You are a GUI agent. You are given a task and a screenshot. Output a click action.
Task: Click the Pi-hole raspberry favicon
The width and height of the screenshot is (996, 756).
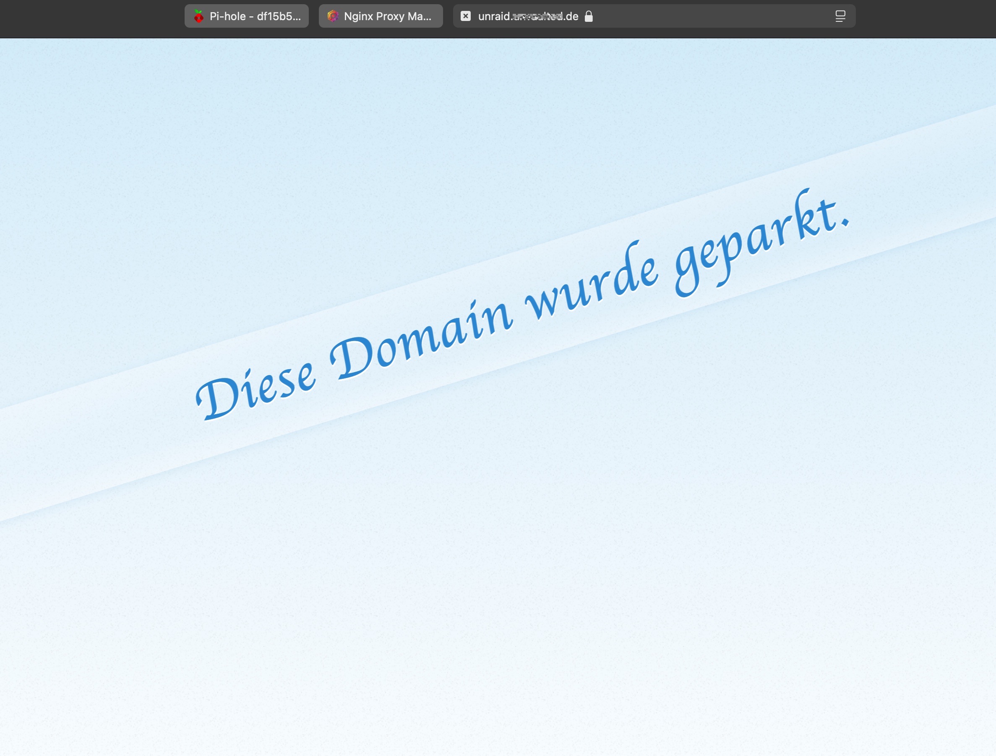point(198,16)
